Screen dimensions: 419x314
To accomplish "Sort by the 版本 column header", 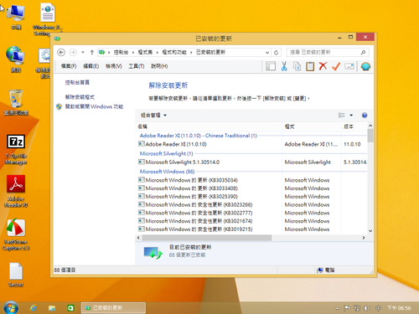I will (x=354, y=126).
